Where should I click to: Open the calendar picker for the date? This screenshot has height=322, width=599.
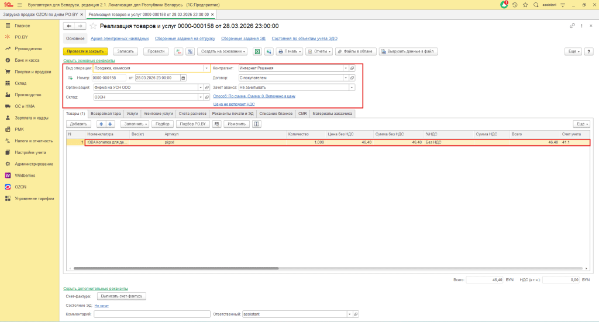183,78
